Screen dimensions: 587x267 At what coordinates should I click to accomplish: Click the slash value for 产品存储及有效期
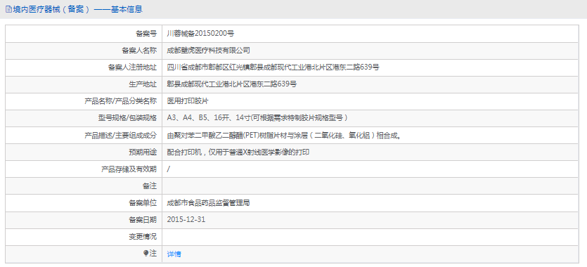coord(169,169)
